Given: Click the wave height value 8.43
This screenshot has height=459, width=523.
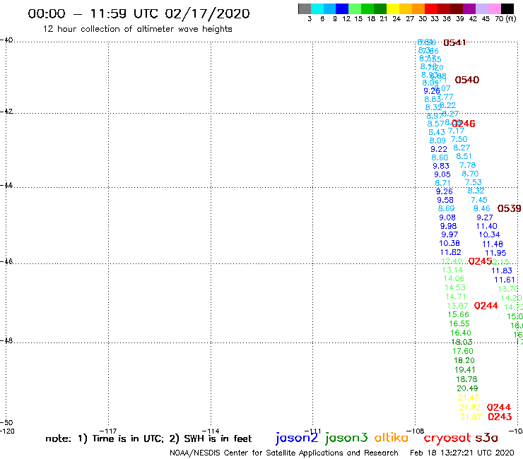Looking at the screenshot, I should [x=437, y=132].
